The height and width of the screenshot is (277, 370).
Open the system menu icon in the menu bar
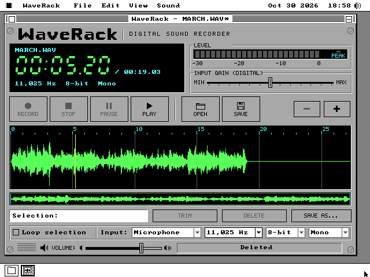(x=9, y=5)
